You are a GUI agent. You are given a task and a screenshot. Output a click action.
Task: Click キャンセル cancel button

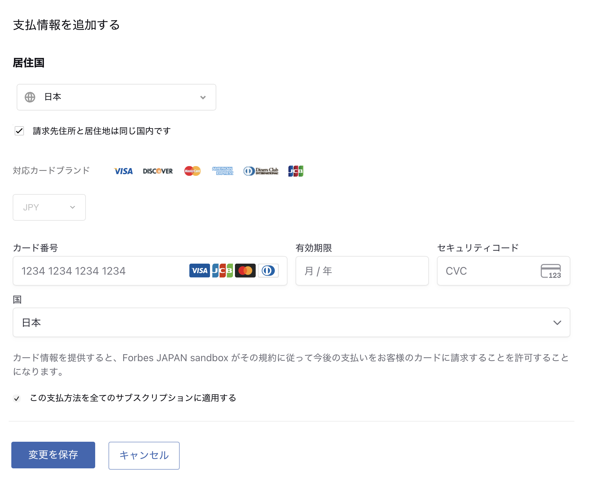(x=144, y=456)
